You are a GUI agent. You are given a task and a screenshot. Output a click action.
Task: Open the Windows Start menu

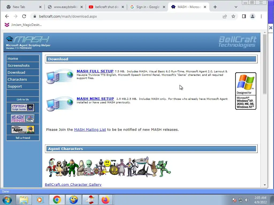[7, 200]
